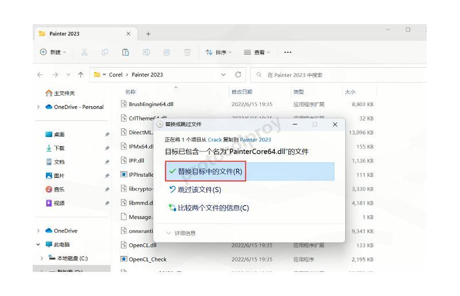460x296 pixels.
Task: Click Painter 2023 in address breadcrumb
Action: coord(147,75)
